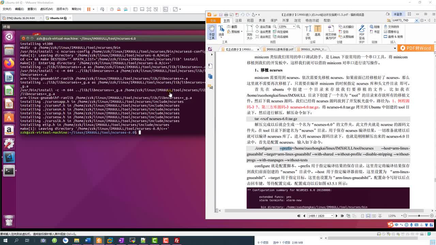Jump to last page of PDF
Viewport: 436px width, 245px height.
point(342,216)
